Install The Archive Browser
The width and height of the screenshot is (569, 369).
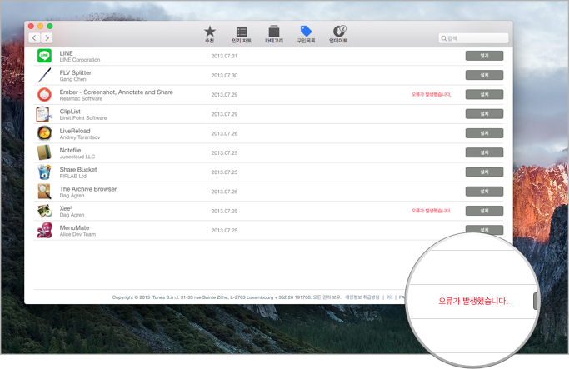[x=485, y=192]
